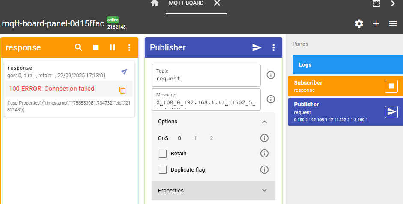Enable the Retain checkbox
Viewport: 403px width, 204px height.
[x=163, y=154]
